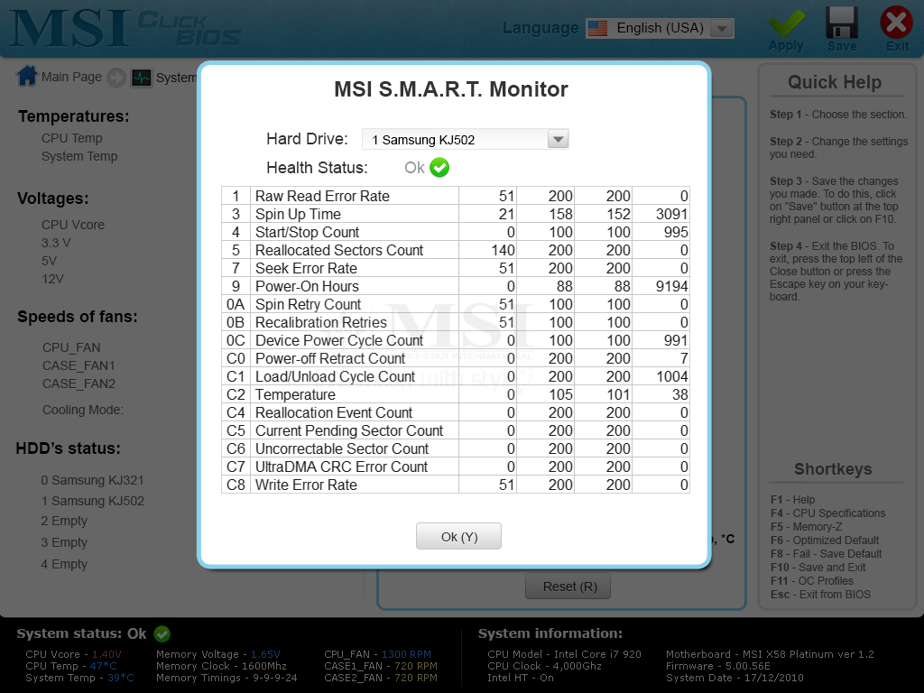
Task: Click the Start/Stop Count row
Action: tap(456, 232)
